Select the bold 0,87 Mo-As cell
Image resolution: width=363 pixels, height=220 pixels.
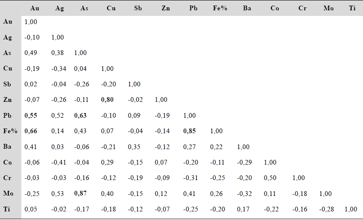[x=81, y=193]
